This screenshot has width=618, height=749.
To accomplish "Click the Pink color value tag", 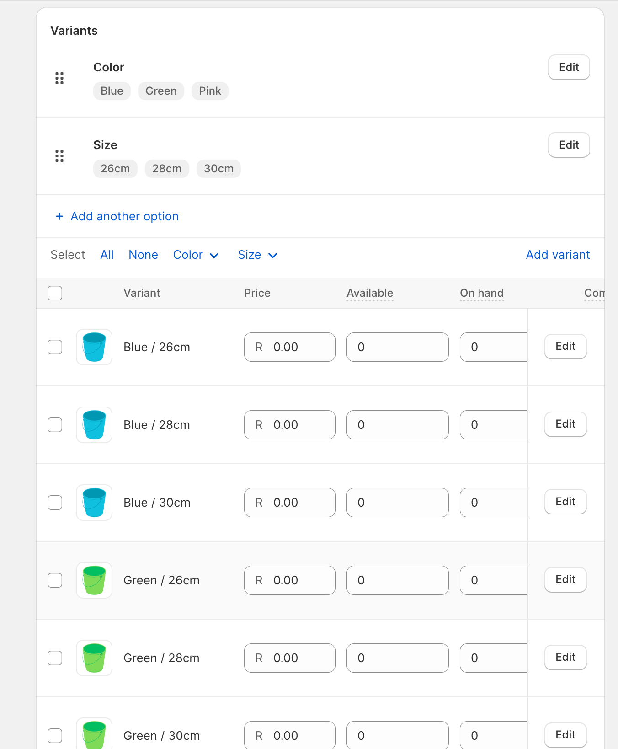I will 210,91.
